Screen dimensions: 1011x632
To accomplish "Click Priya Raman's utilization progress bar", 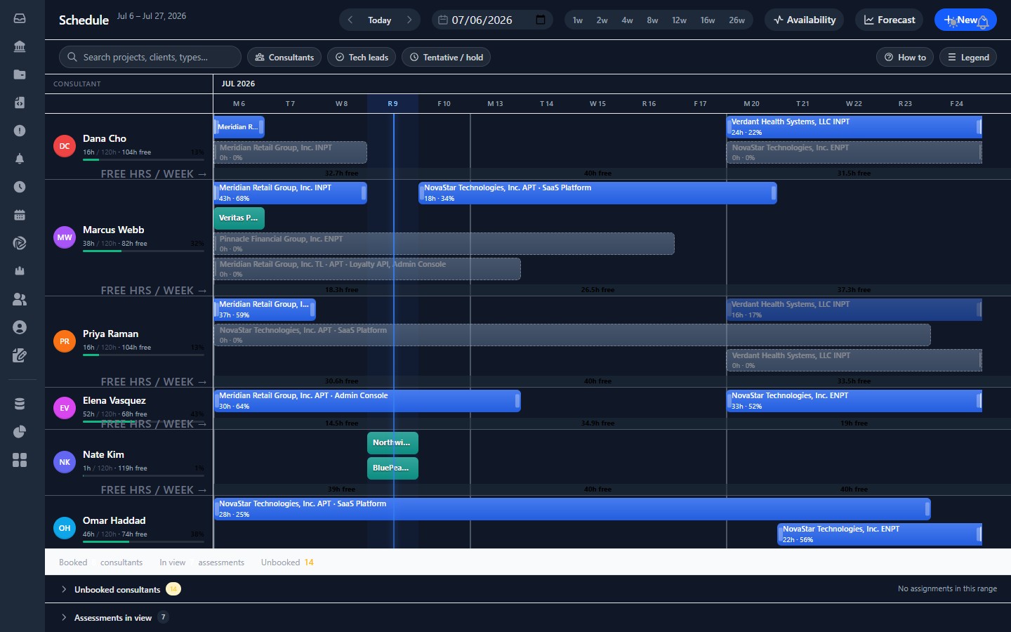I will click(143, 355).
